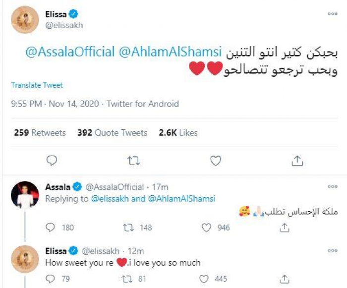Image resolution: width=347 pixels, height=288 pixels.
Task: Open more options on Assala's reply
Action: coord(332,188)
